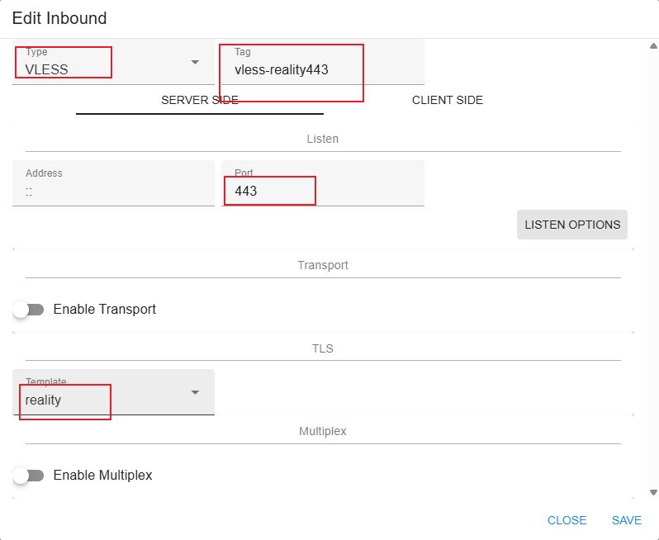Click the vertical scrollbar track

click(x=652, y=264)
